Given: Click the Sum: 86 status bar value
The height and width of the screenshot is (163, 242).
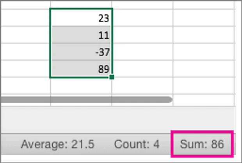Looking at the screenshot, I should (202, 144).
